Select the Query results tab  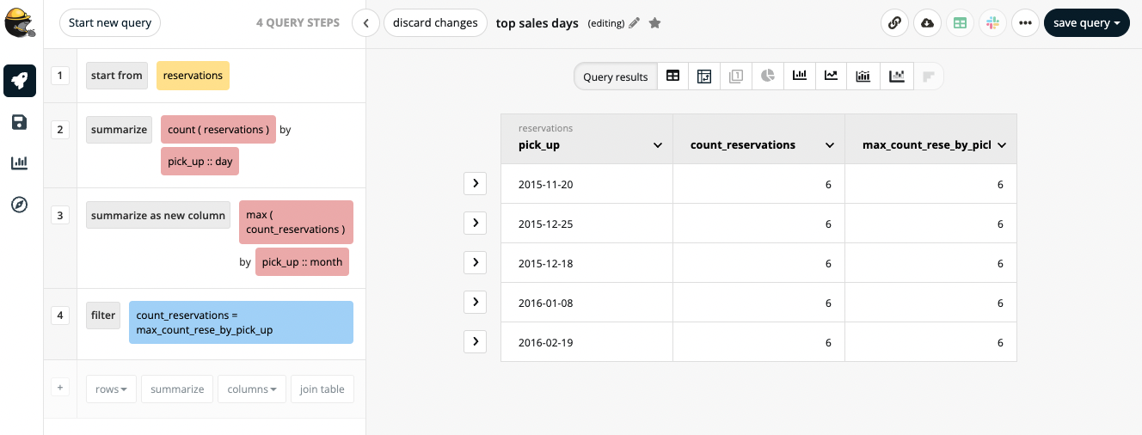click(x=616, y=77)
